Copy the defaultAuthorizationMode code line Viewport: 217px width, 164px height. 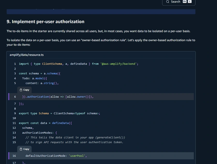click(25, 149)
